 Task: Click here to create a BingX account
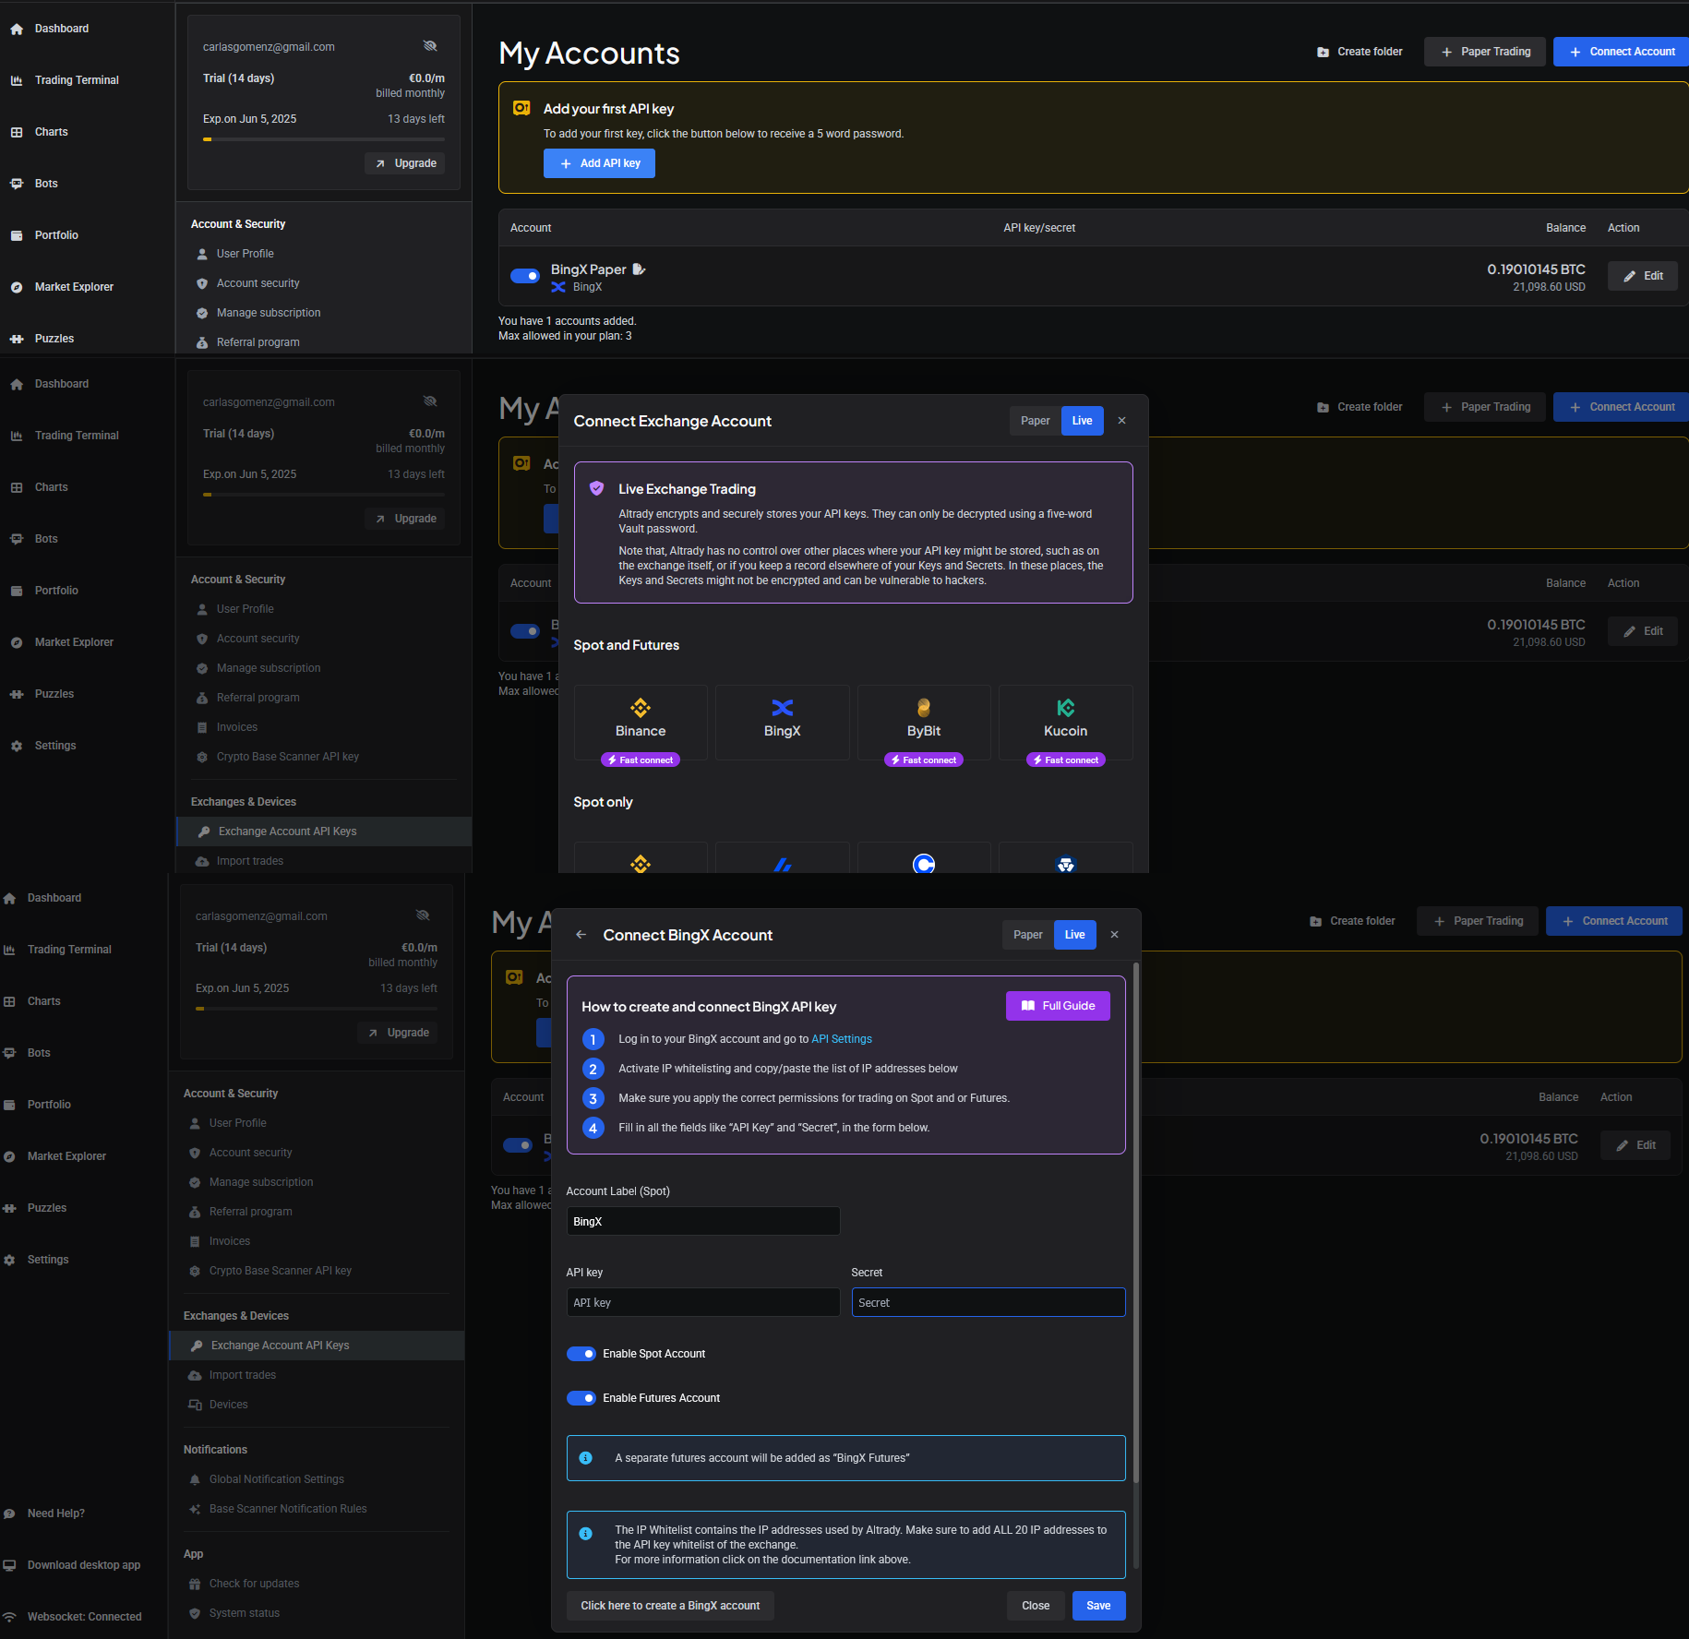tap(670, 1606)
